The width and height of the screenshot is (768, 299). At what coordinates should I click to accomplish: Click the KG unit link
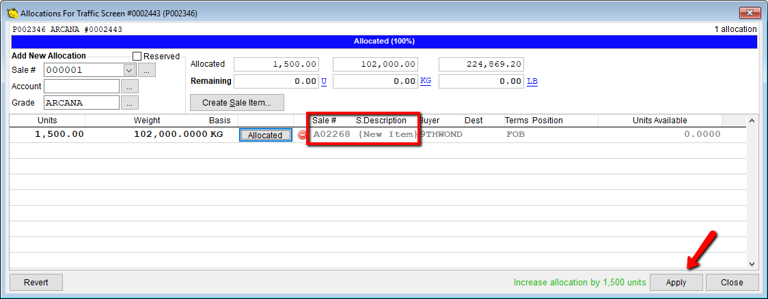click(x=426, y=81)
